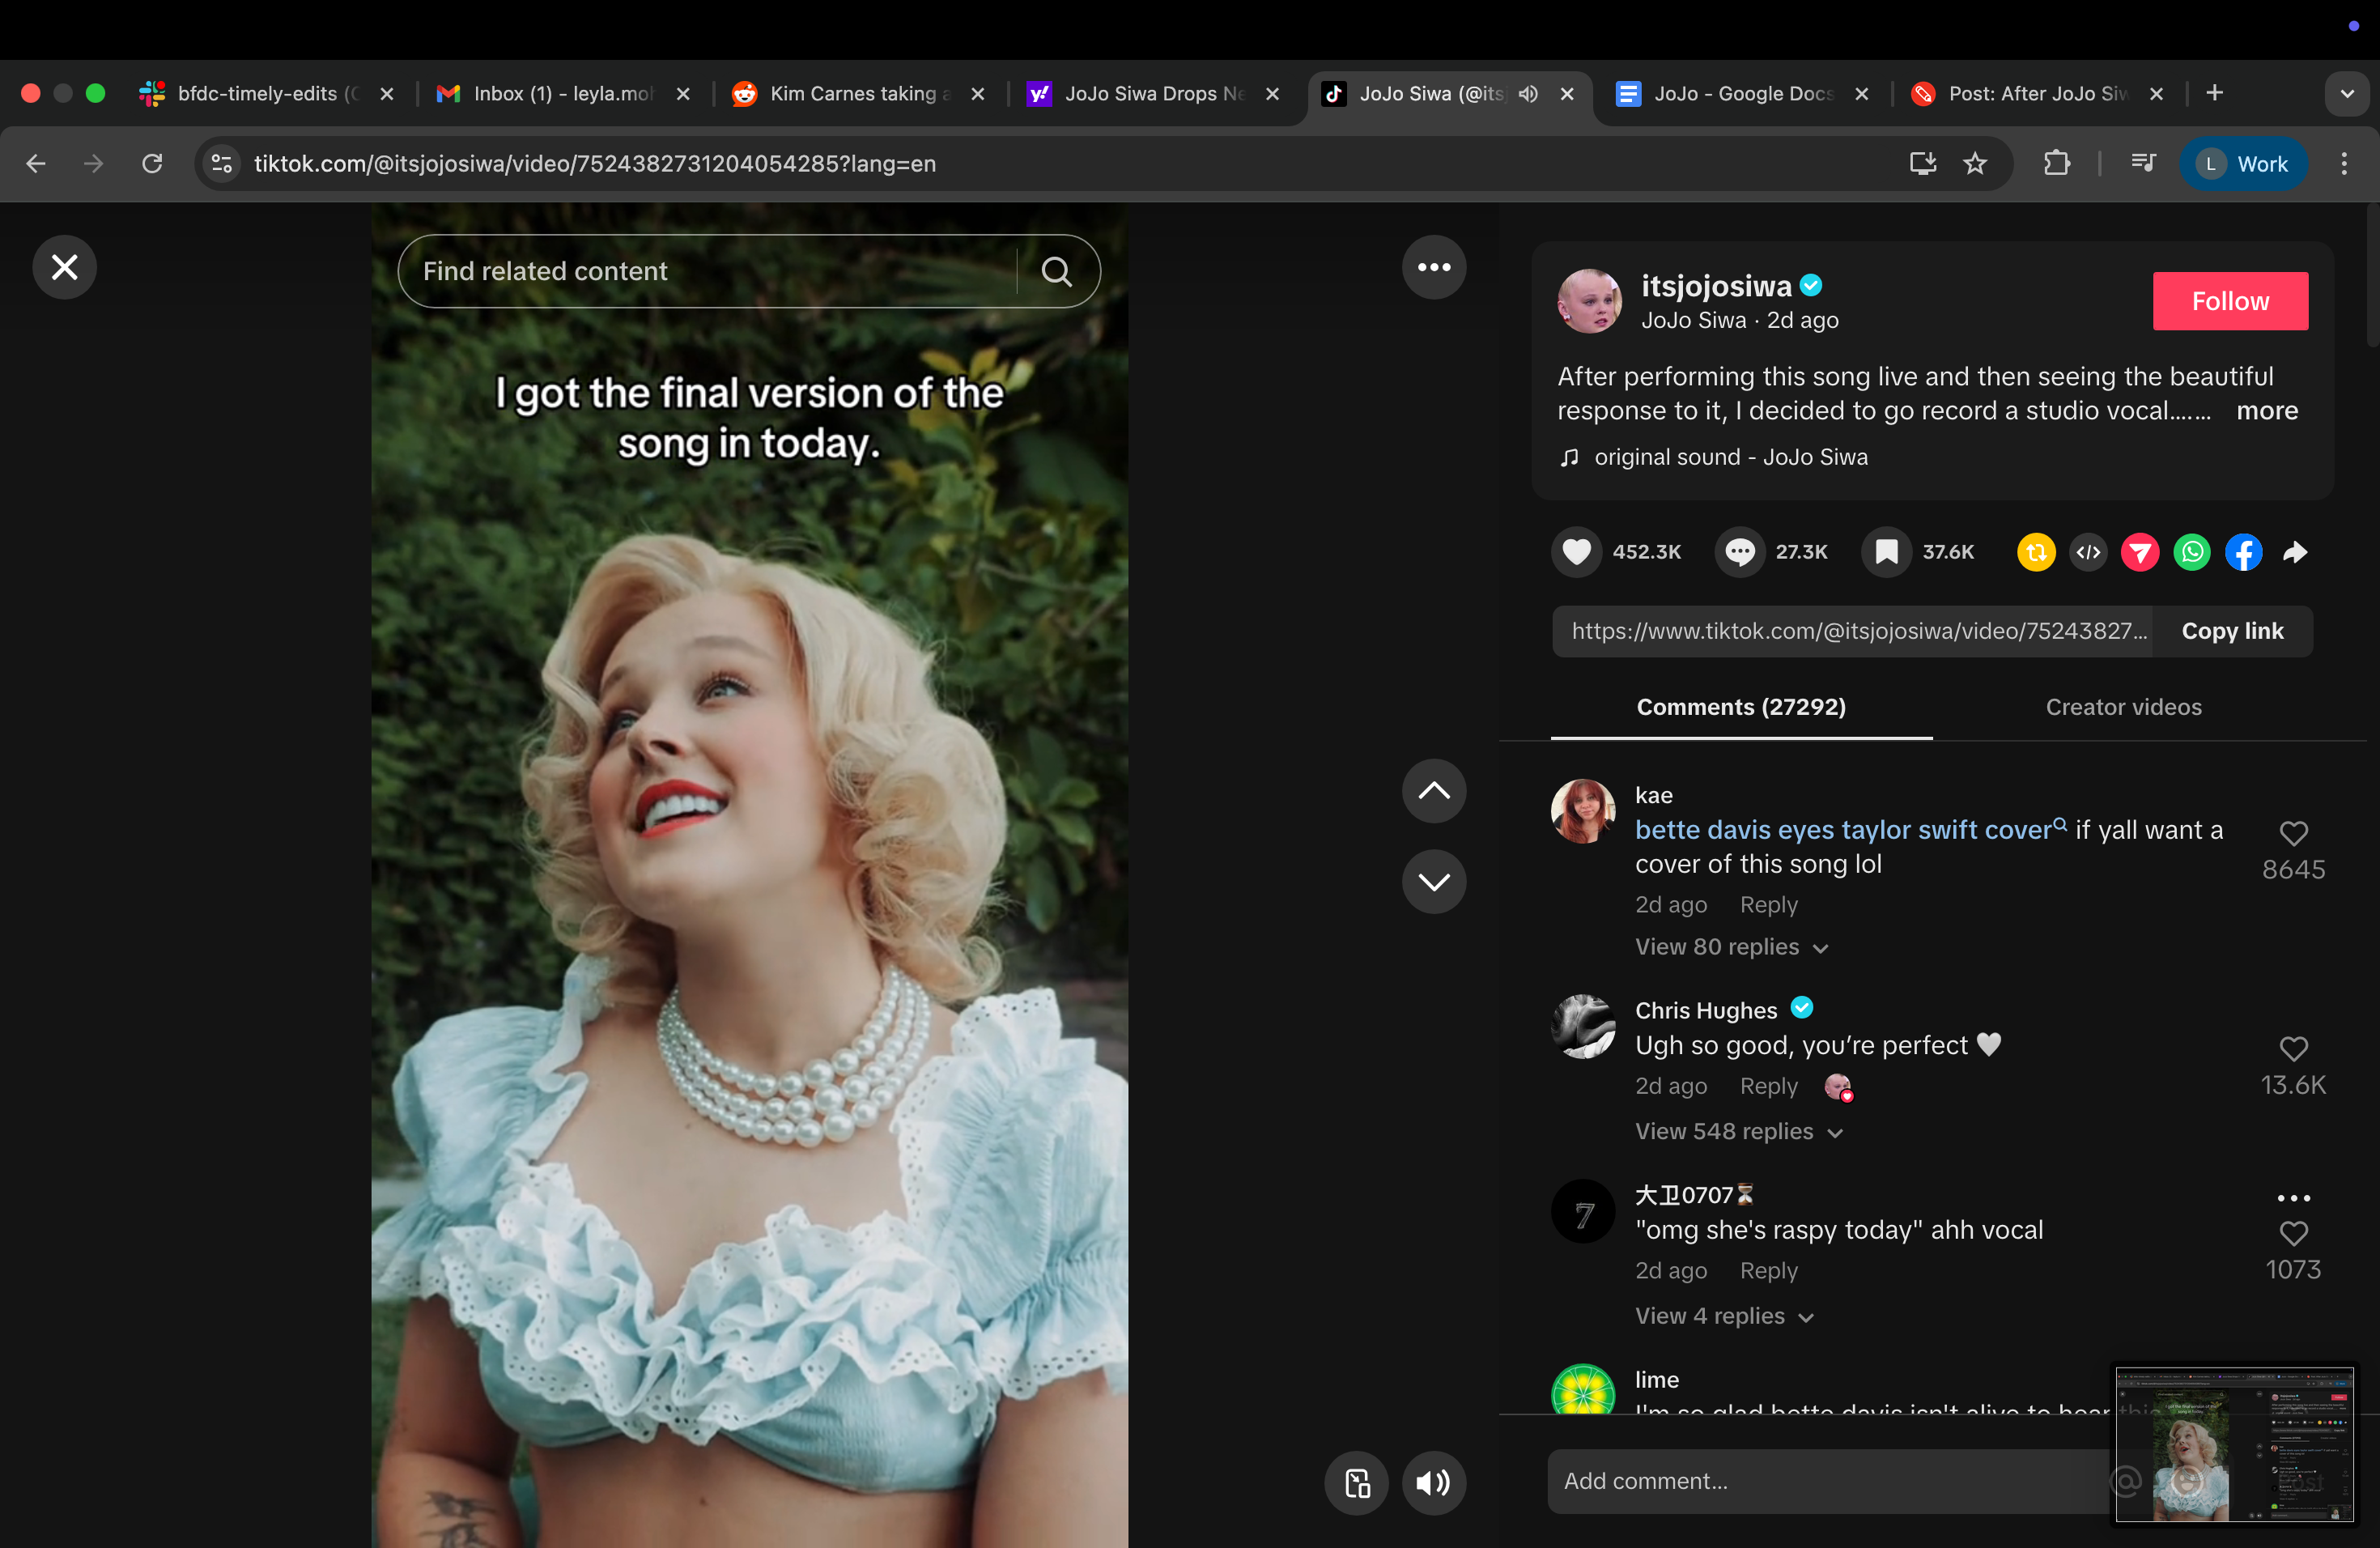Send to friends via red paper plane icon

[2140, 552]
